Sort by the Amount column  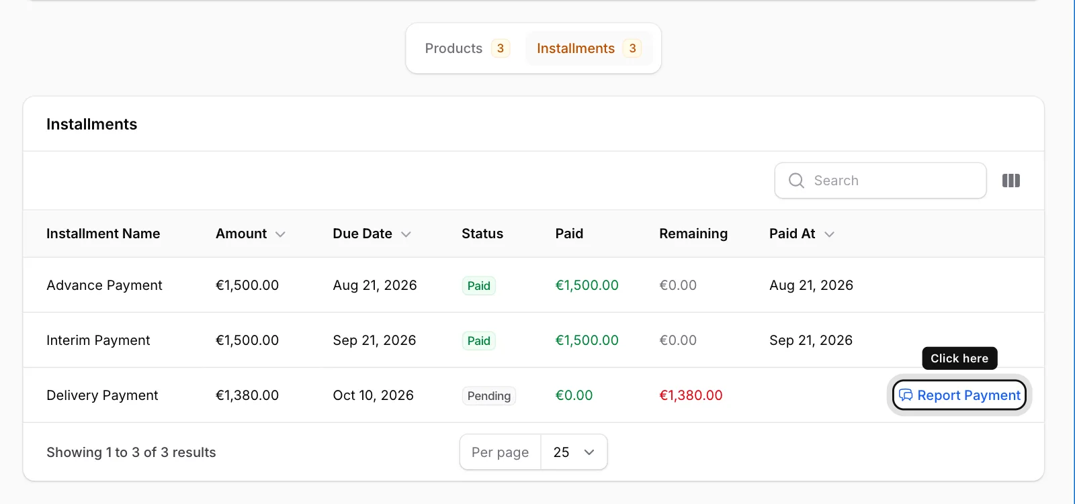pyautogui.click(x=251, y=234)
